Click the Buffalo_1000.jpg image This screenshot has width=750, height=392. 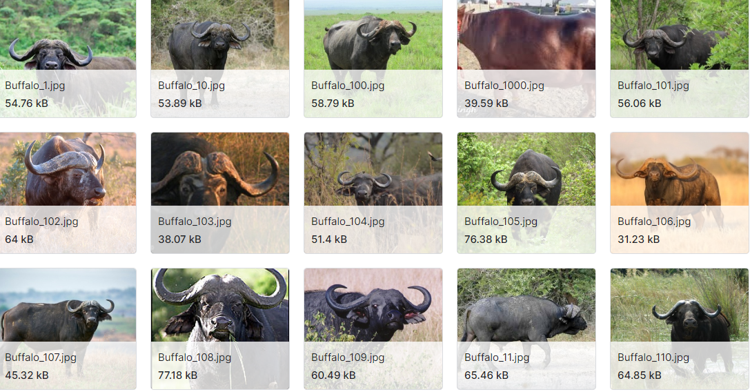click(x=526, y=59)
